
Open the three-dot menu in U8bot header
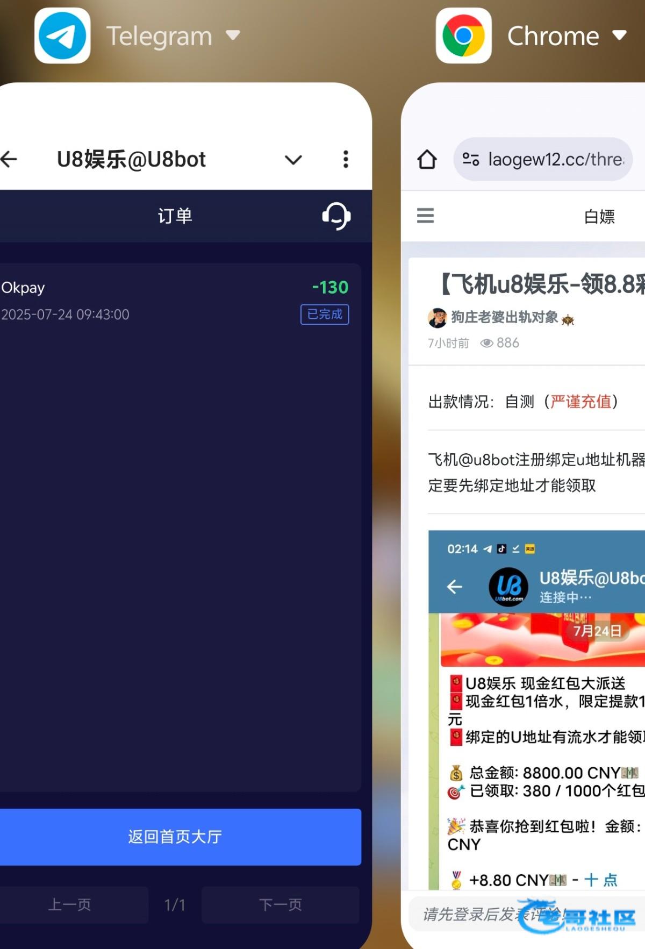pyautogui.click(x=346, y=159)
